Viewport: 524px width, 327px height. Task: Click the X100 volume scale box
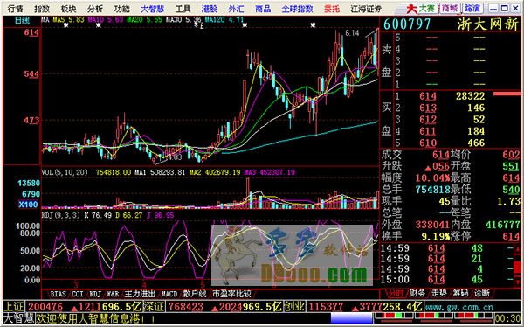[x=28, y=205]
